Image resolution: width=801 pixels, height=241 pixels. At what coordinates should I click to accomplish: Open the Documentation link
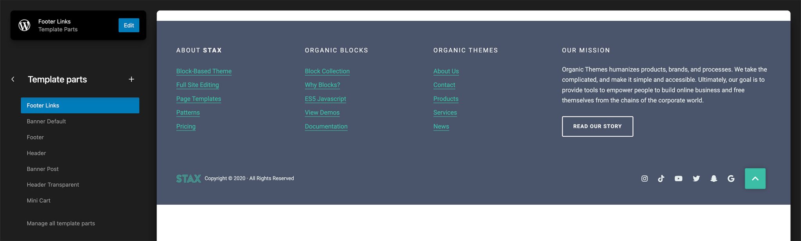click(326, 127)
